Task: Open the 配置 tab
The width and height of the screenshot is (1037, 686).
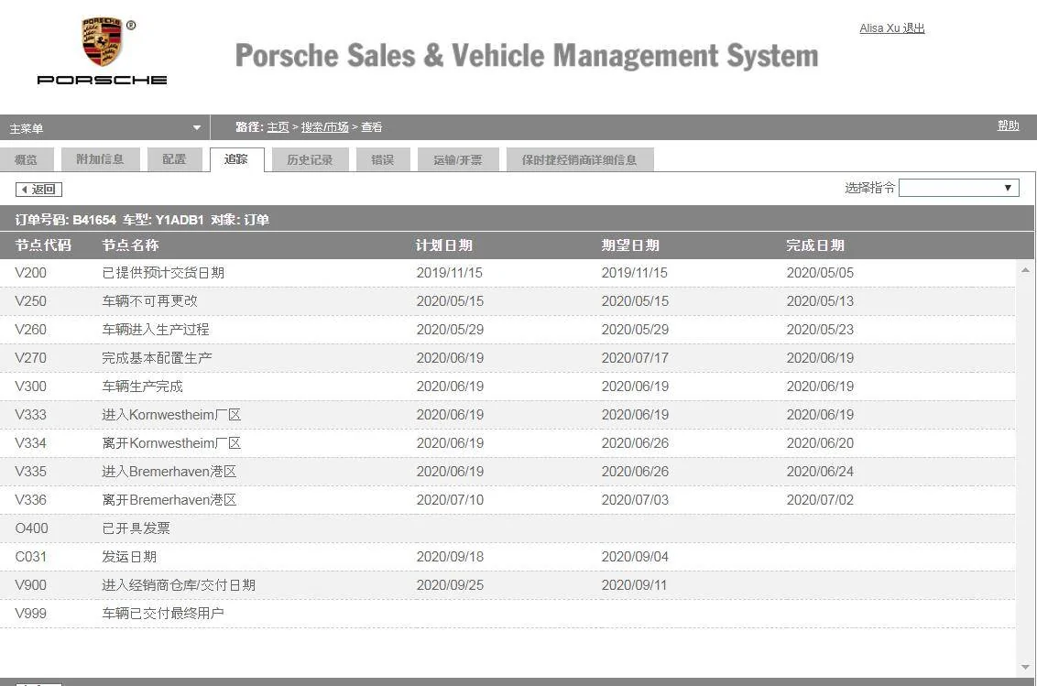Action: (174, 159)
